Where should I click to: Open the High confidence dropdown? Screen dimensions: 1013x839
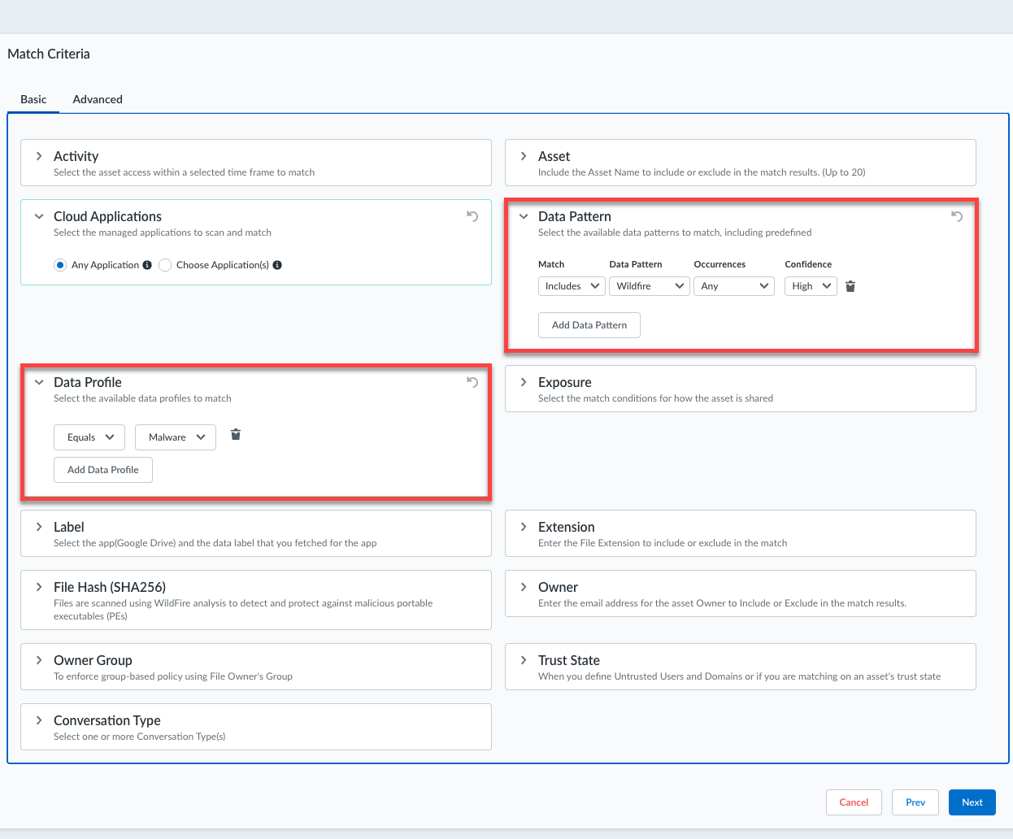[811, 286]
